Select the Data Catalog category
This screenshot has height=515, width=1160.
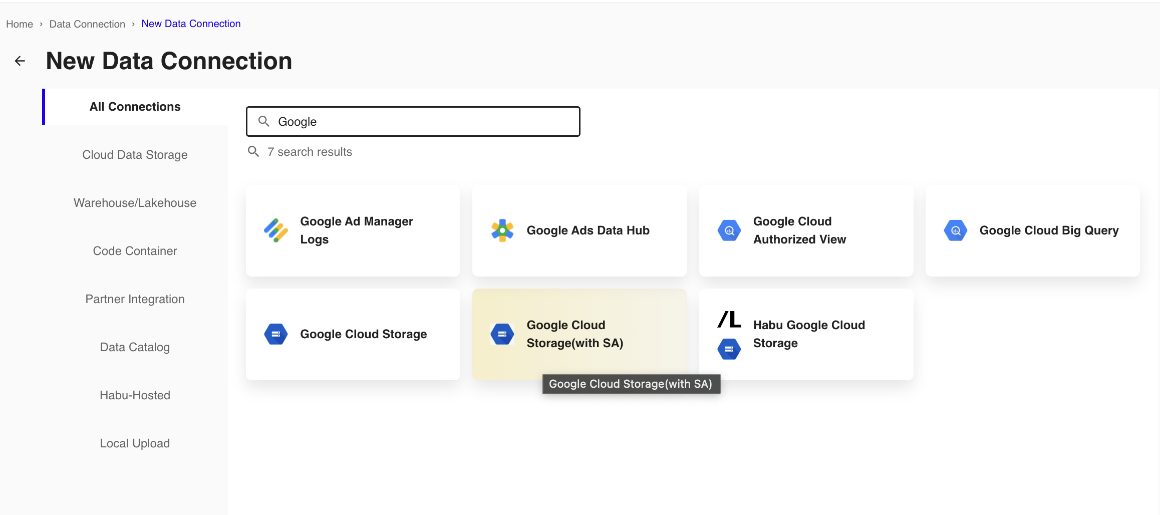(x=135, y=347)
